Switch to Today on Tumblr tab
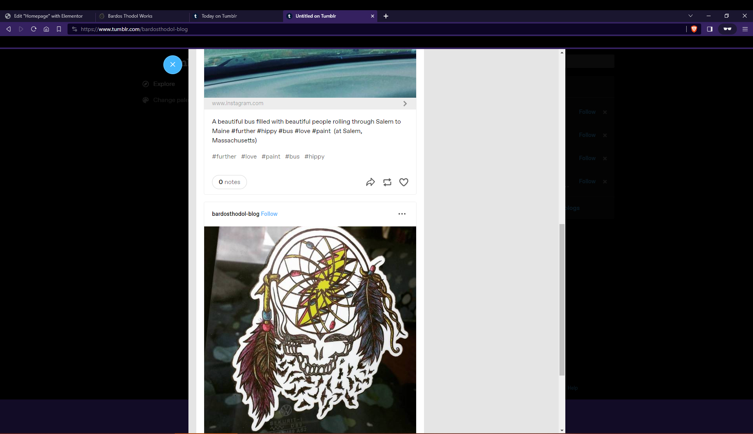The width and height of the screenshot is (753, 434). (x=236, y=16)
